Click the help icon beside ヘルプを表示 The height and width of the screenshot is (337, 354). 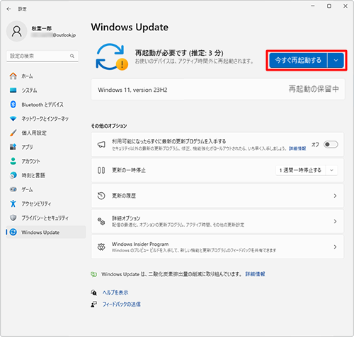(x=94, y=292)
